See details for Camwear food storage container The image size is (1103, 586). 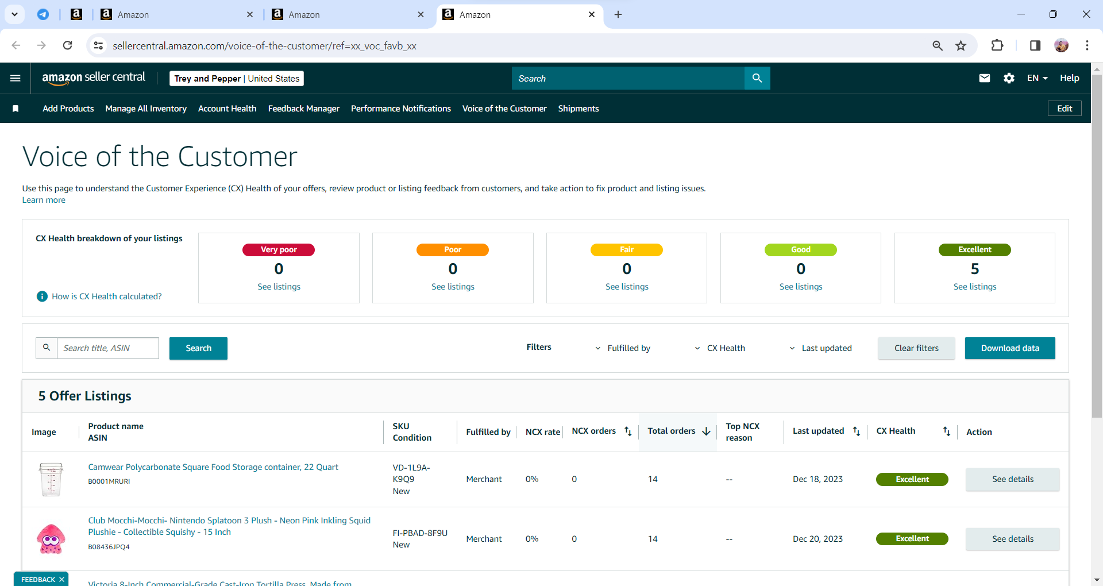click(1012, 479)
